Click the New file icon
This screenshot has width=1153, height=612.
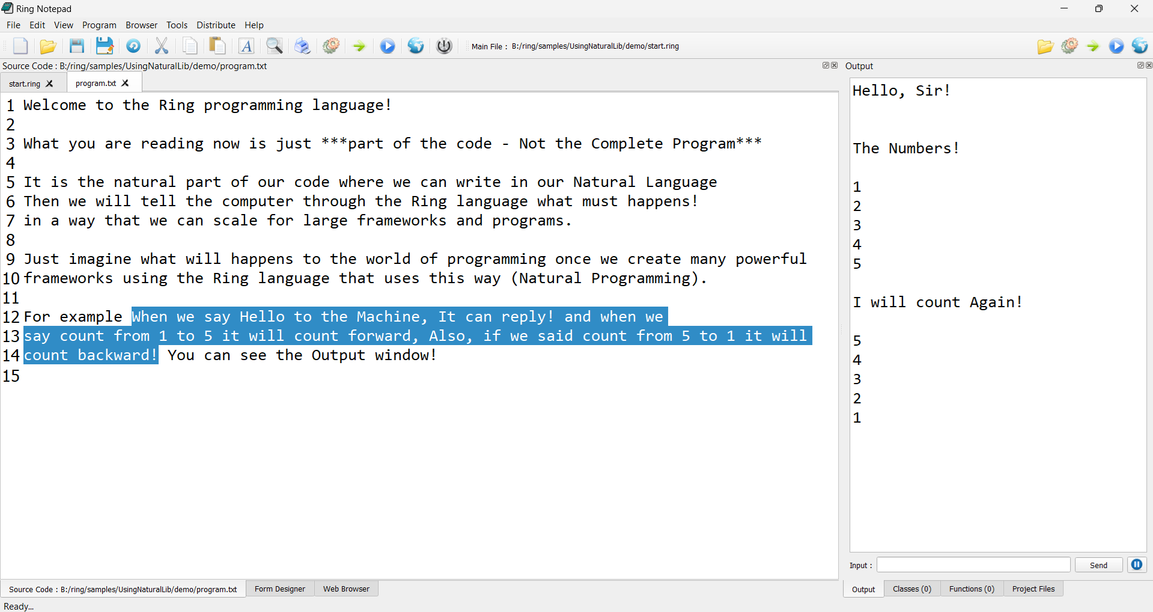point(20,46)
